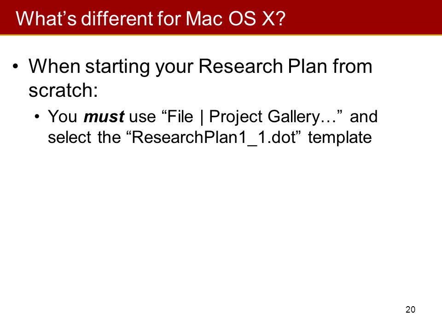Image resolution: width=442 pixels, height=332 pixels.
Task: Click the word "template" at line end
Action: pyautogui.click(x=340, y=138)
